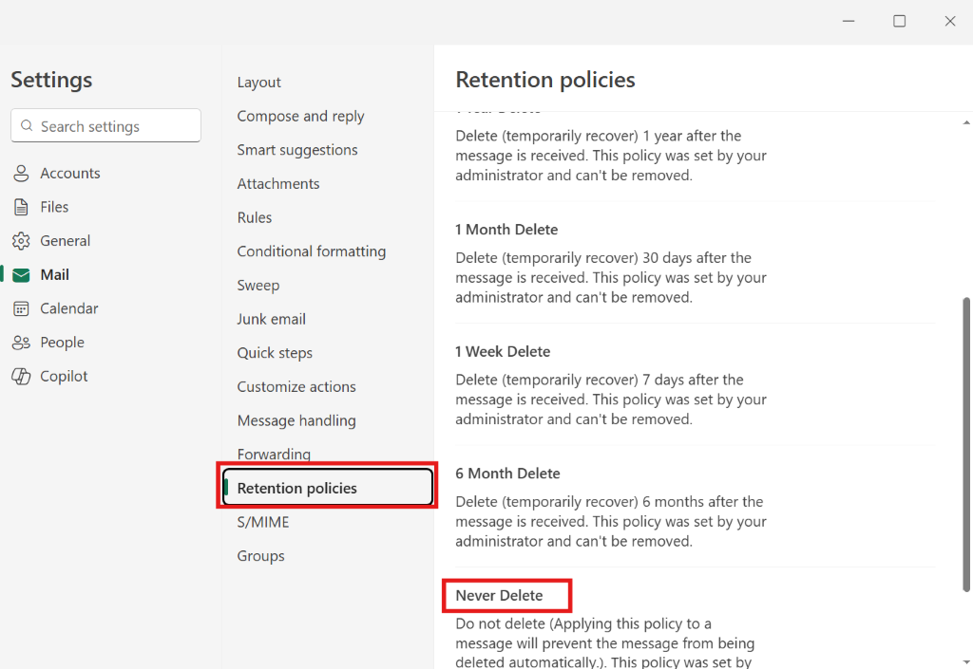Select Compose and reply settings
Image resolution: width=973 pixels, height=669 pixels.
click(x=300, y=116)
